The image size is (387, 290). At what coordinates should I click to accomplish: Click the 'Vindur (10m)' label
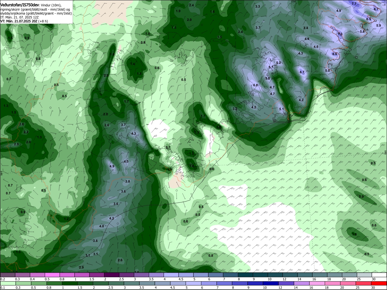51,5
